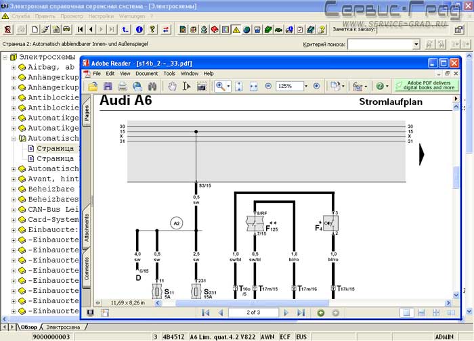
Task: Switch to the Обзор bottom tab
Action: tap(29, 327)
